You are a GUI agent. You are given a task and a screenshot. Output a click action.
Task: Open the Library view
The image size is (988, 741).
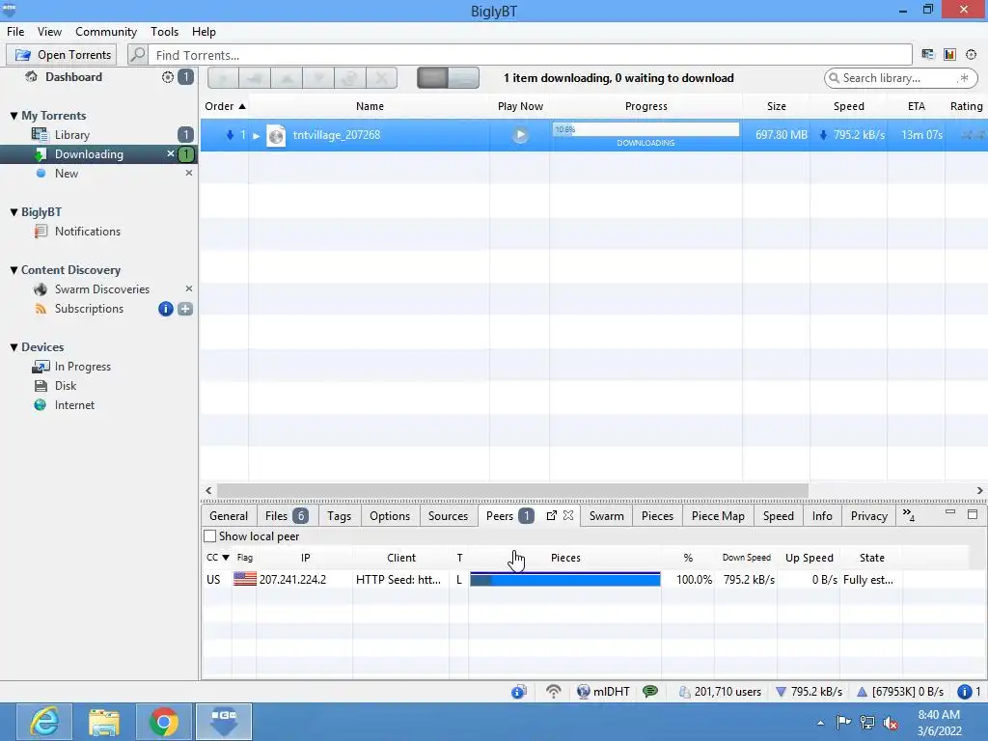coord(71,135)
